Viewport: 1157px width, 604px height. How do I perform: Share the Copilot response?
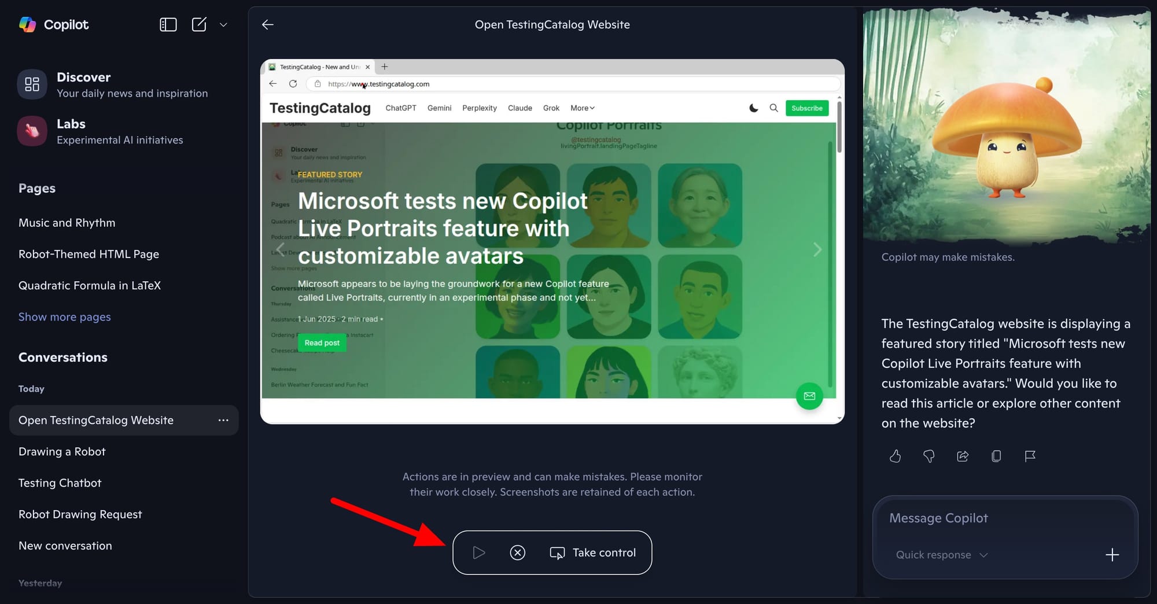(x=963, y=456)
